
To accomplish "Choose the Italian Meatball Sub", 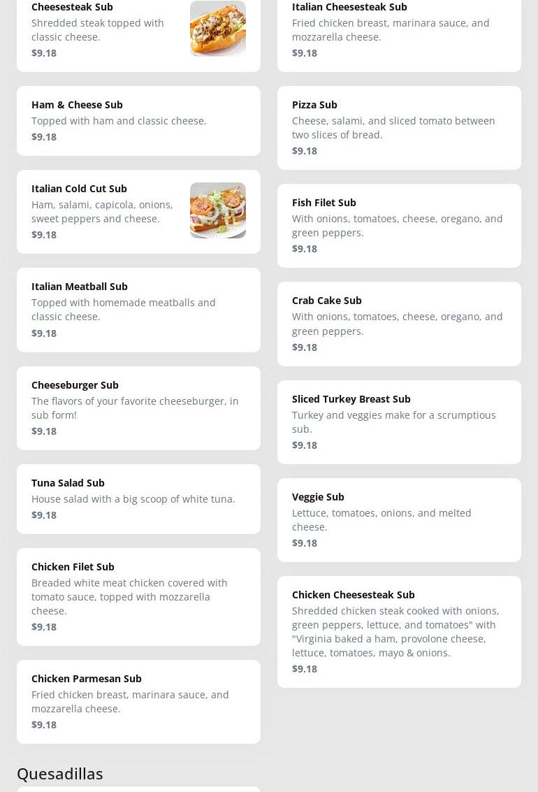I will point(138,310).
